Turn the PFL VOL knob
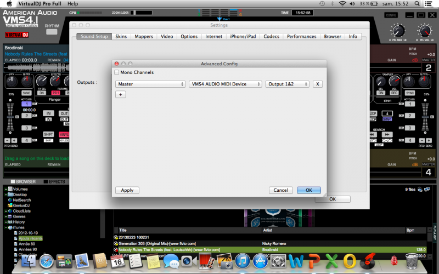Screen dimensions: 439x274 click(x=425, y=31)
